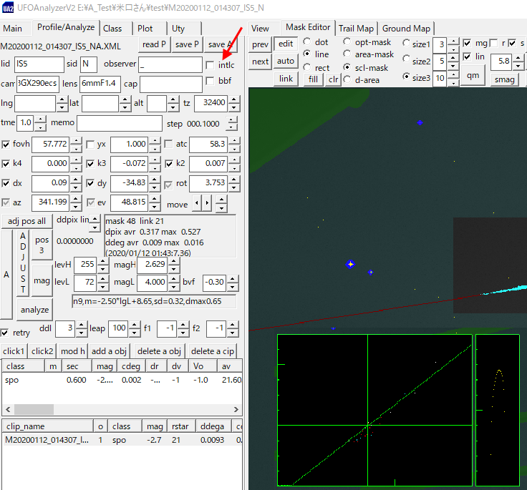Click into the observer text field

coord(170,64)
